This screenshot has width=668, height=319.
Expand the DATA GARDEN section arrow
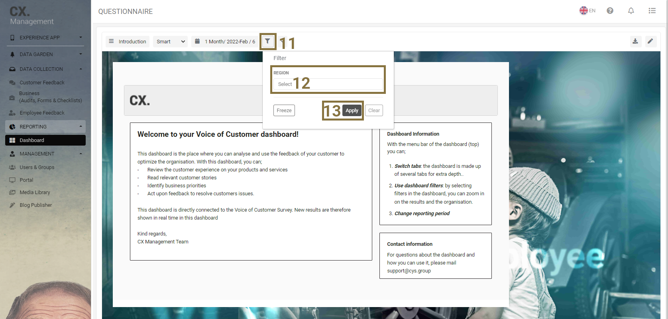click(81, 54)
